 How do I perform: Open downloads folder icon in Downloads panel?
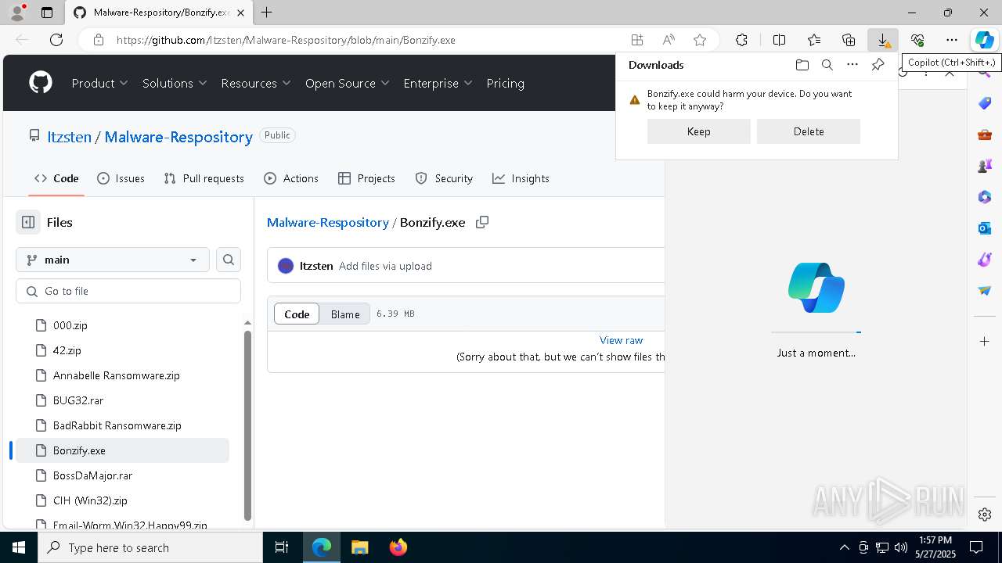[802, 65]
